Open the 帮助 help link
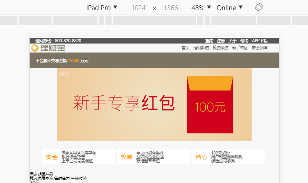This screenshot has height=183, width=308. (x=244, y=41)
